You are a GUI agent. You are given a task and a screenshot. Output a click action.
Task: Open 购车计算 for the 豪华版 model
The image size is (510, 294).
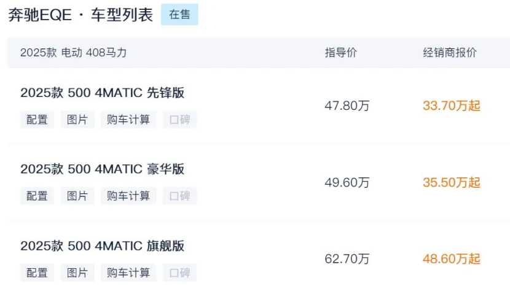[x=128, y=196]
